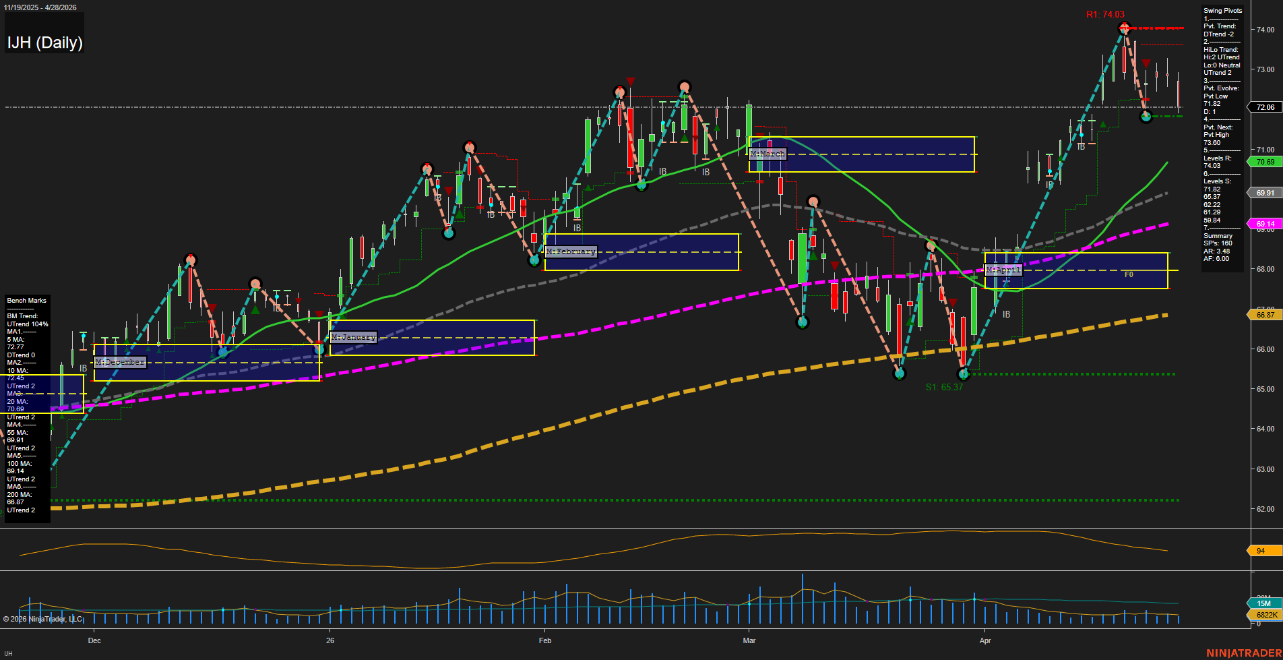Screen dimensions: 1283x660
Task: Select the M:February monthly zone label
Action: click(571, 251)
